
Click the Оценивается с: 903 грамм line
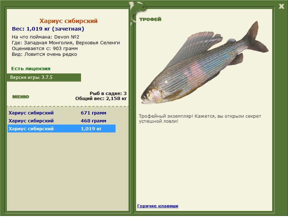[x=45, y=48]
